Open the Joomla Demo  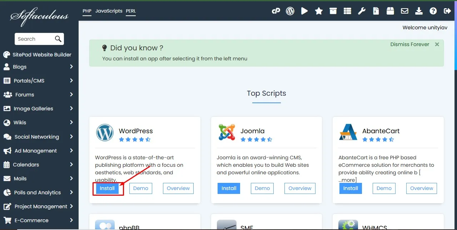262,188
